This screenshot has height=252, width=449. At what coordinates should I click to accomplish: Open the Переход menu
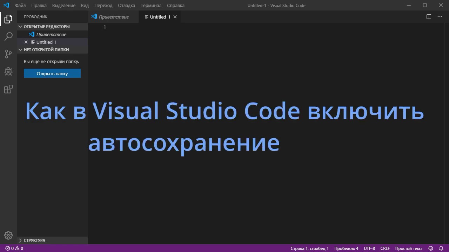[103, 5]
